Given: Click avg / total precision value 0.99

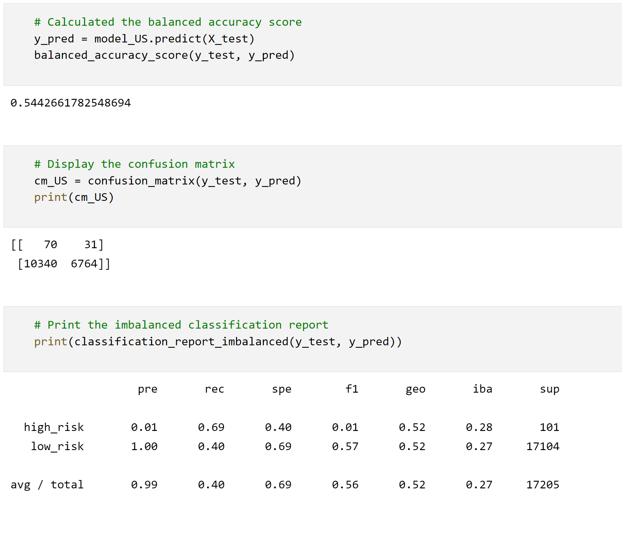Looking at the screenshot, I should 144,485.
